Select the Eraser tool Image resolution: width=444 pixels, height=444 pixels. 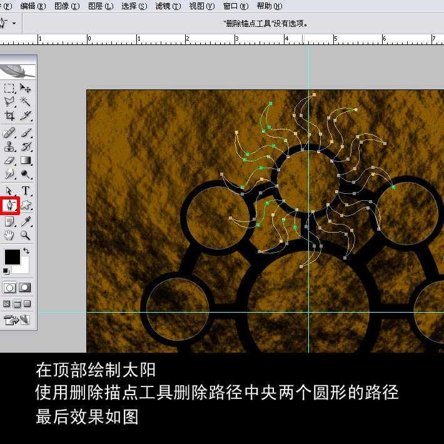coord(9,160)
